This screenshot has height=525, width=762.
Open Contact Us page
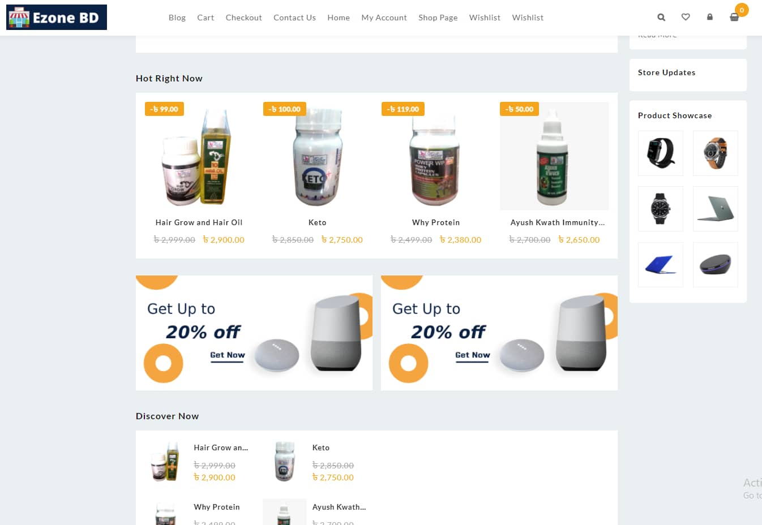tap(294, 18)
